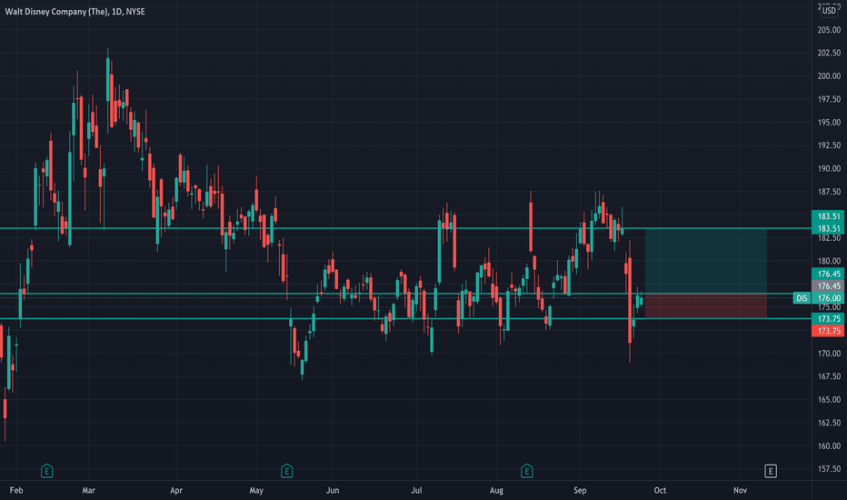Click the Jul label on time axis
The width and height of the screenshot is (847, 500).
[x=416, y=490]
